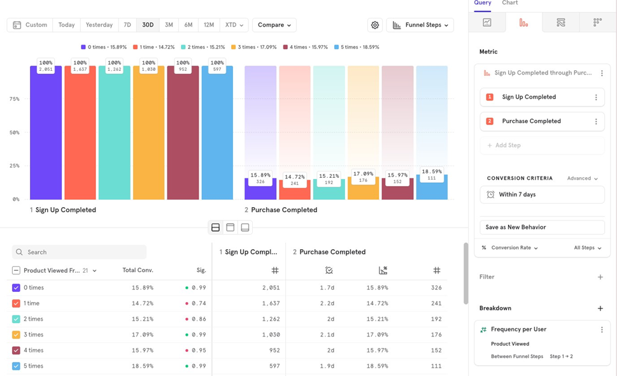This screenshot has width=617, height=376.
Task: Open the Insights report type icon
Action: point(486,22)
